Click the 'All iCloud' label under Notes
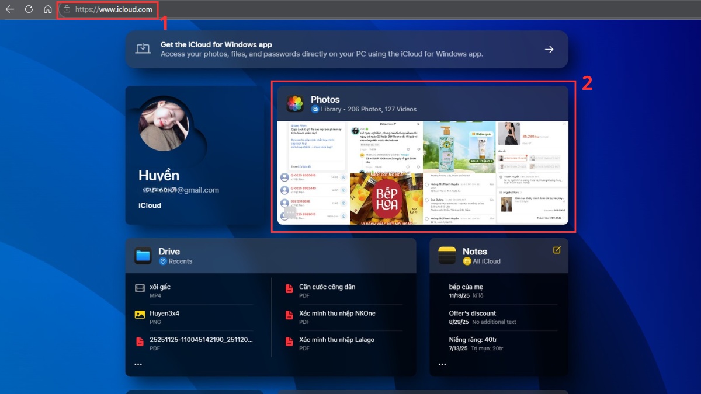 (x=487, y=261)
